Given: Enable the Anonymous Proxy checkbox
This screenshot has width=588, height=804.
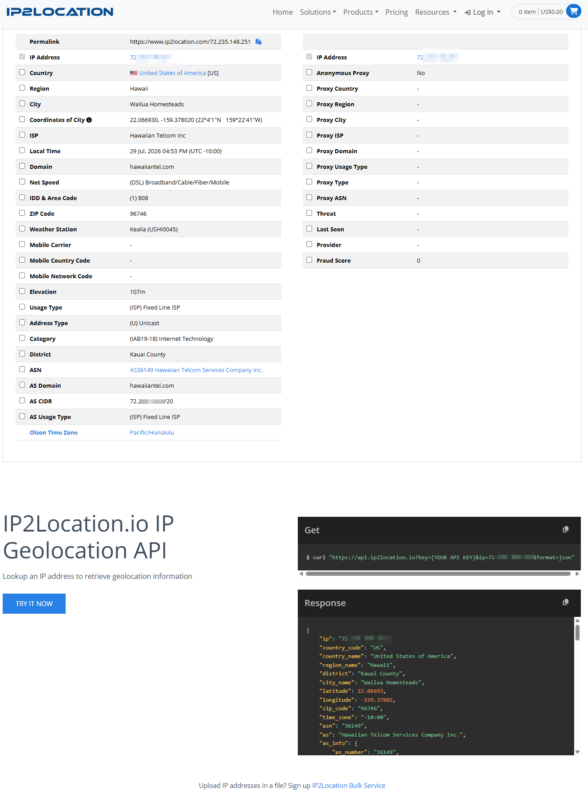Looking at the screenshot, I should [309, 72].
